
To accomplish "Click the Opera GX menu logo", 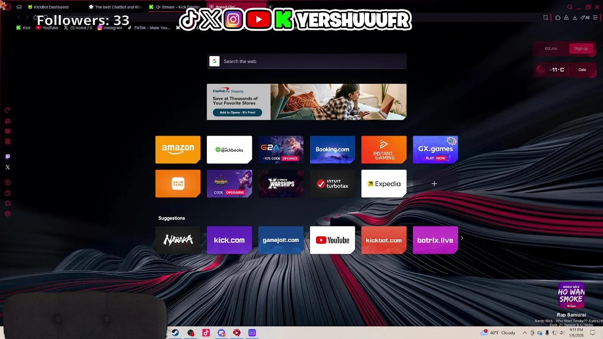I will click(x=7, y=7).
